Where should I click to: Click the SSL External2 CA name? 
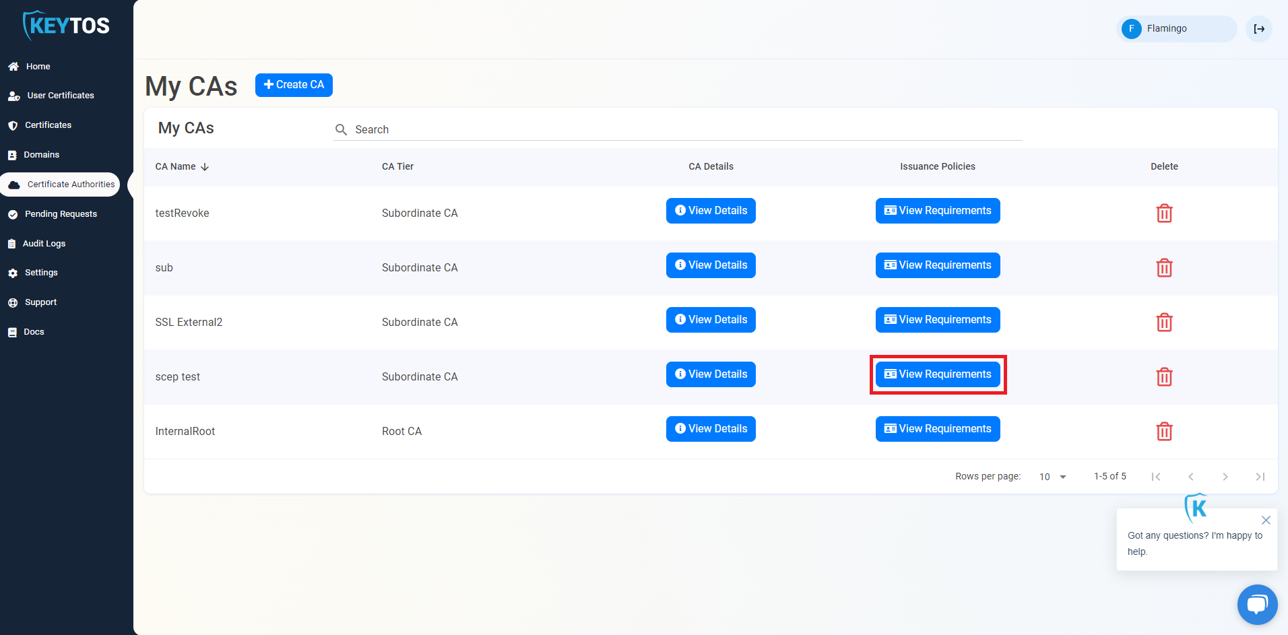point(189,323)
